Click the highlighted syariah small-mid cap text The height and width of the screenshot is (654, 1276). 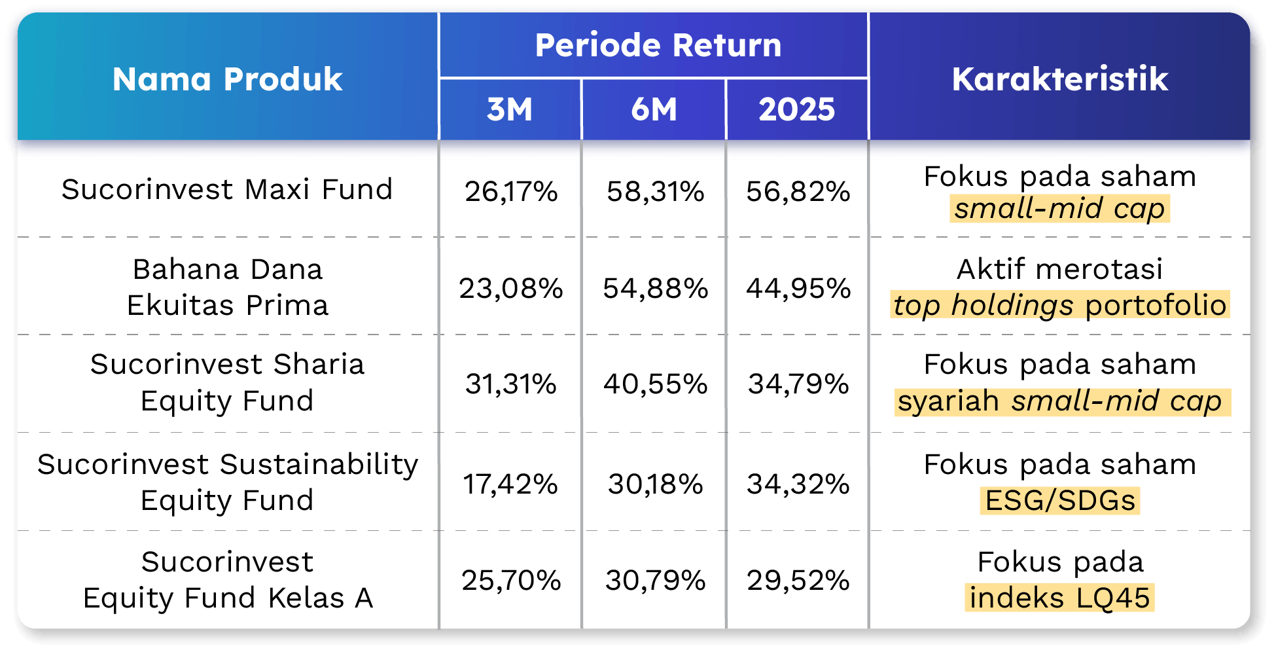point(1059,401)
